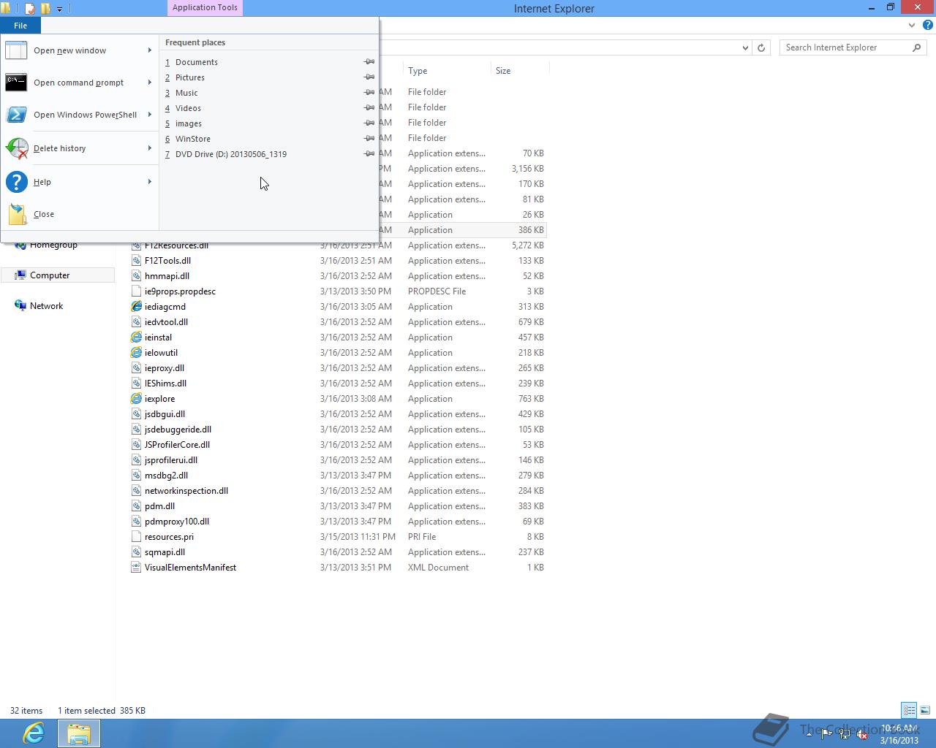Expand Delete history submenu arrow
This screenshot has height=748, width=936.
tap(150, 148)
